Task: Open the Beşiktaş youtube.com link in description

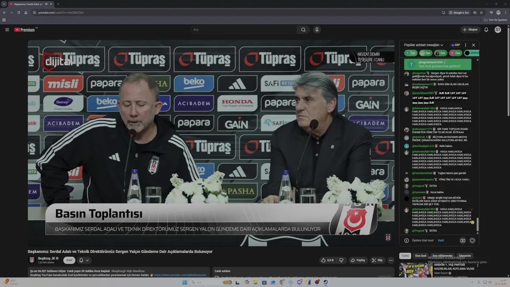Action: [x=180, y=275]
